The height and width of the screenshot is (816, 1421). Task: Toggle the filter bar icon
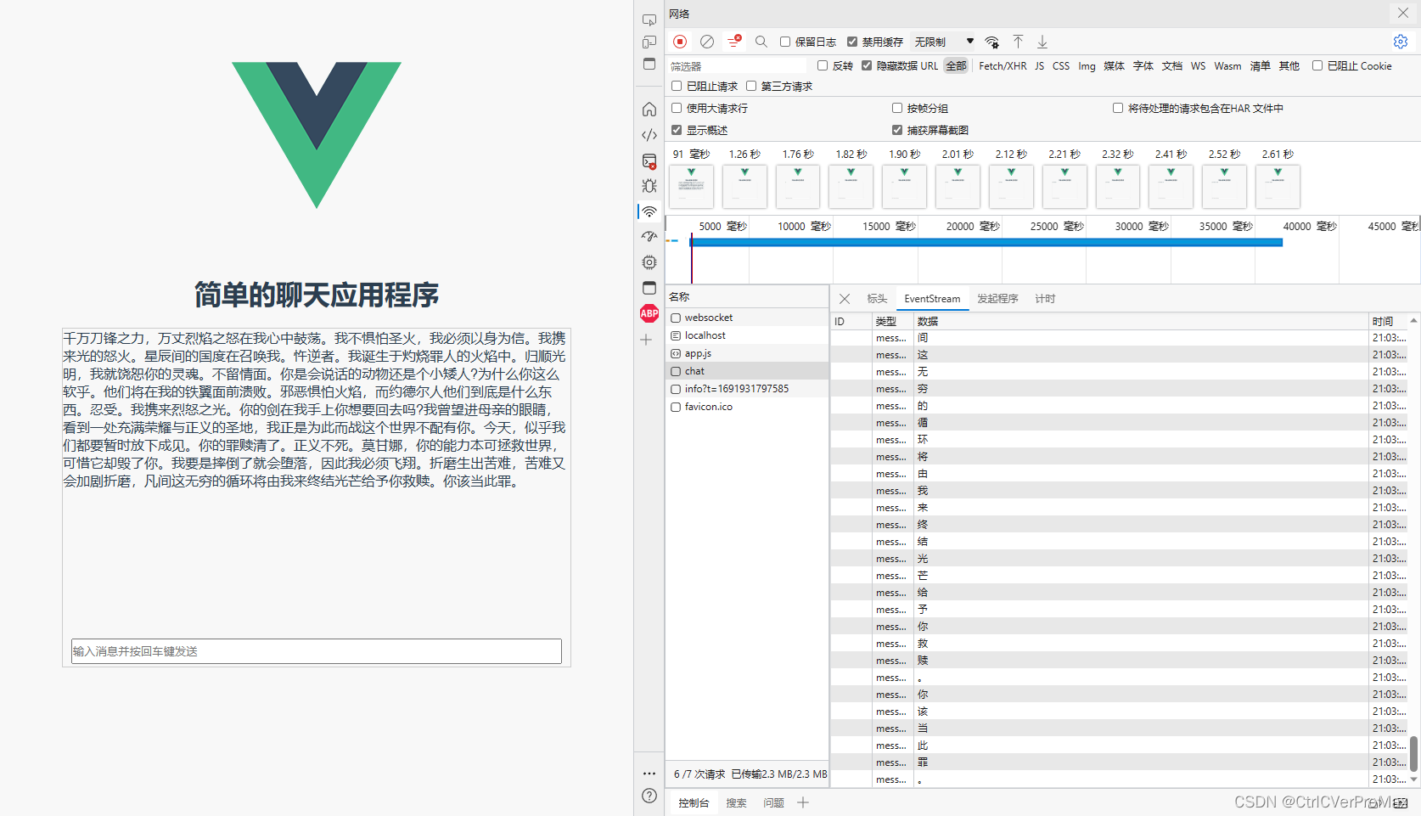735,42
